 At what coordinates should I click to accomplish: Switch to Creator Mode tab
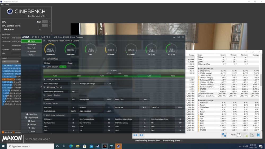tap(32, 44)
